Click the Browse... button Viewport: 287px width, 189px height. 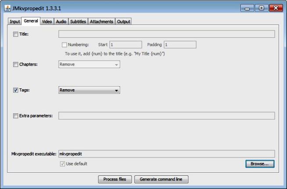(x=260, y=164)
